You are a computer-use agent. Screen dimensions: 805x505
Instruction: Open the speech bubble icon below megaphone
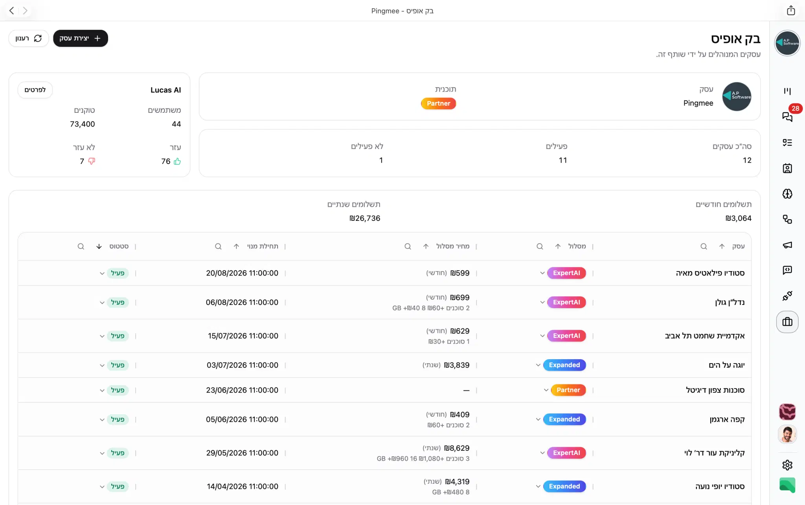(x=787, y=270)
